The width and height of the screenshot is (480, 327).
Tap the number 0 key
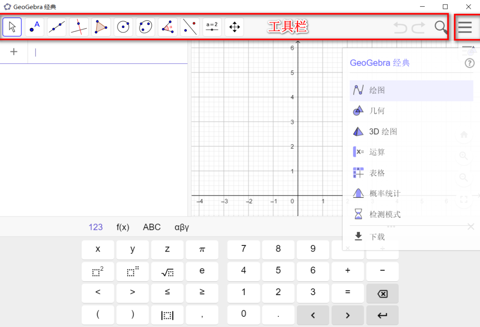244,315
